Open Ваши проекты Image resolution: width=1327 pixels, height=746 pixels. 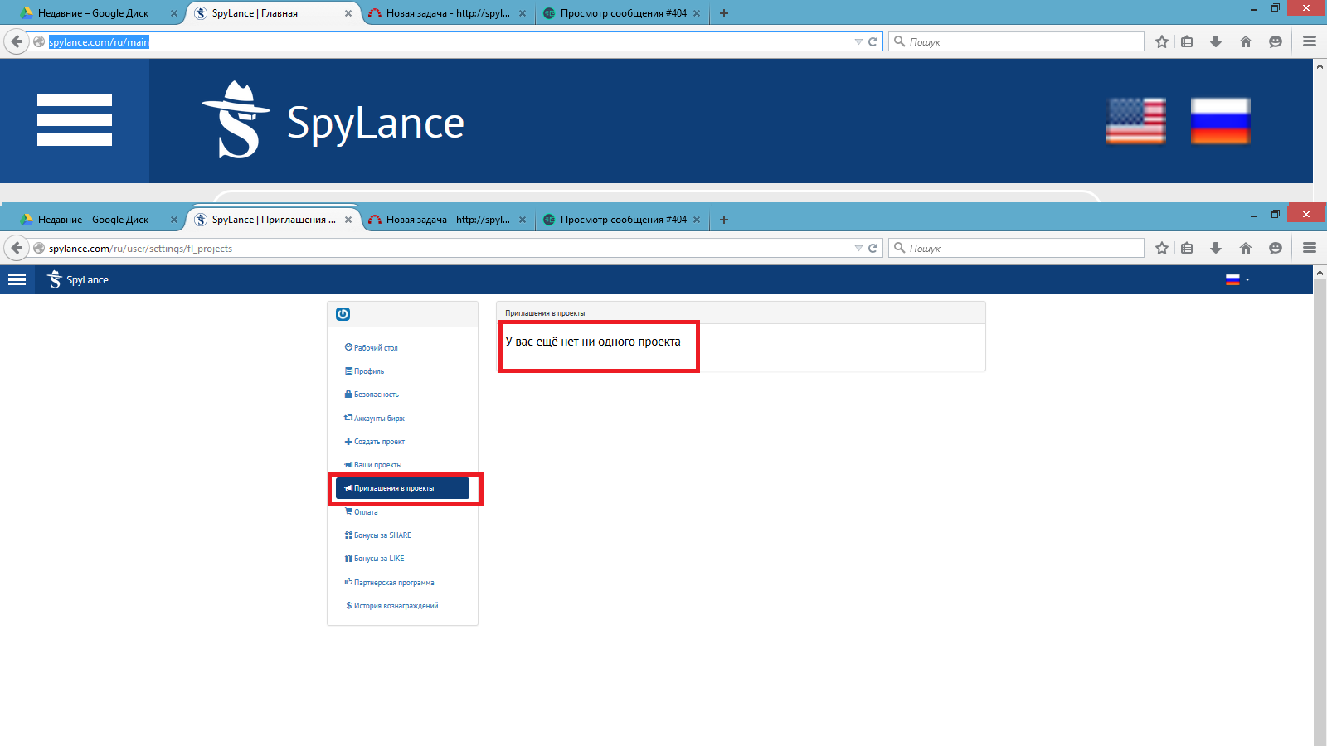click(x=377, y=465)
